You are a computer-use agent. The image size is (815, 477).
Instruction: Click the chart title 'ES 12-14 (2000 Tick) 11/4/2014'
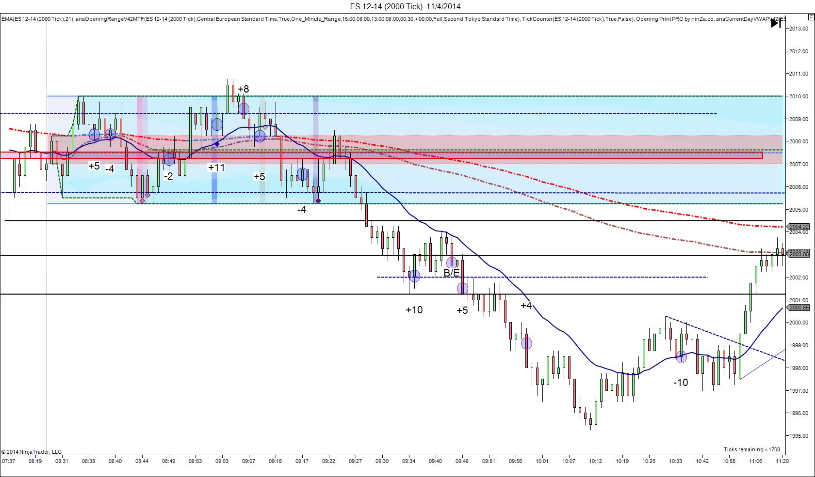click(x=406, y=6)
